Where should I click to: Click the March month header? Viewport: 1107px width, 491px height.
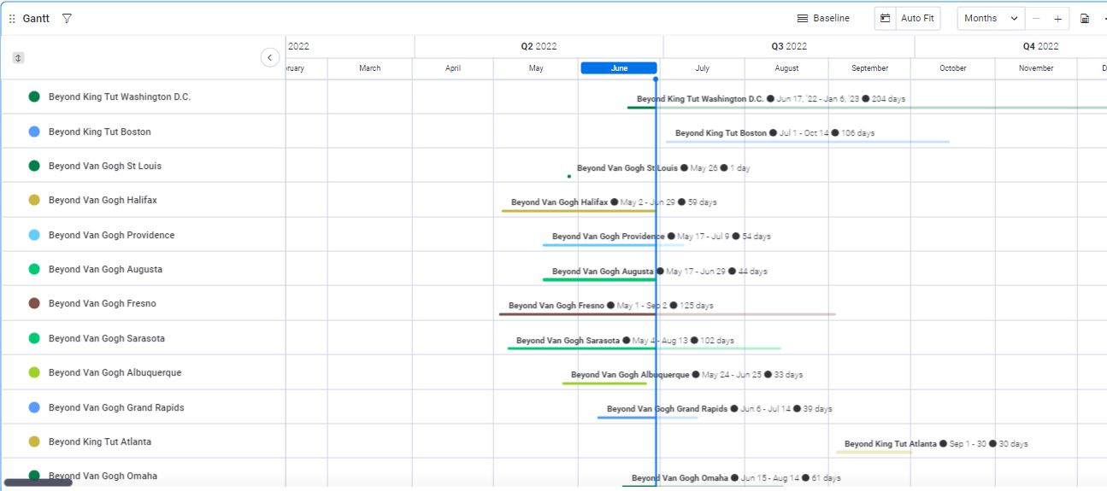[370, 68]
